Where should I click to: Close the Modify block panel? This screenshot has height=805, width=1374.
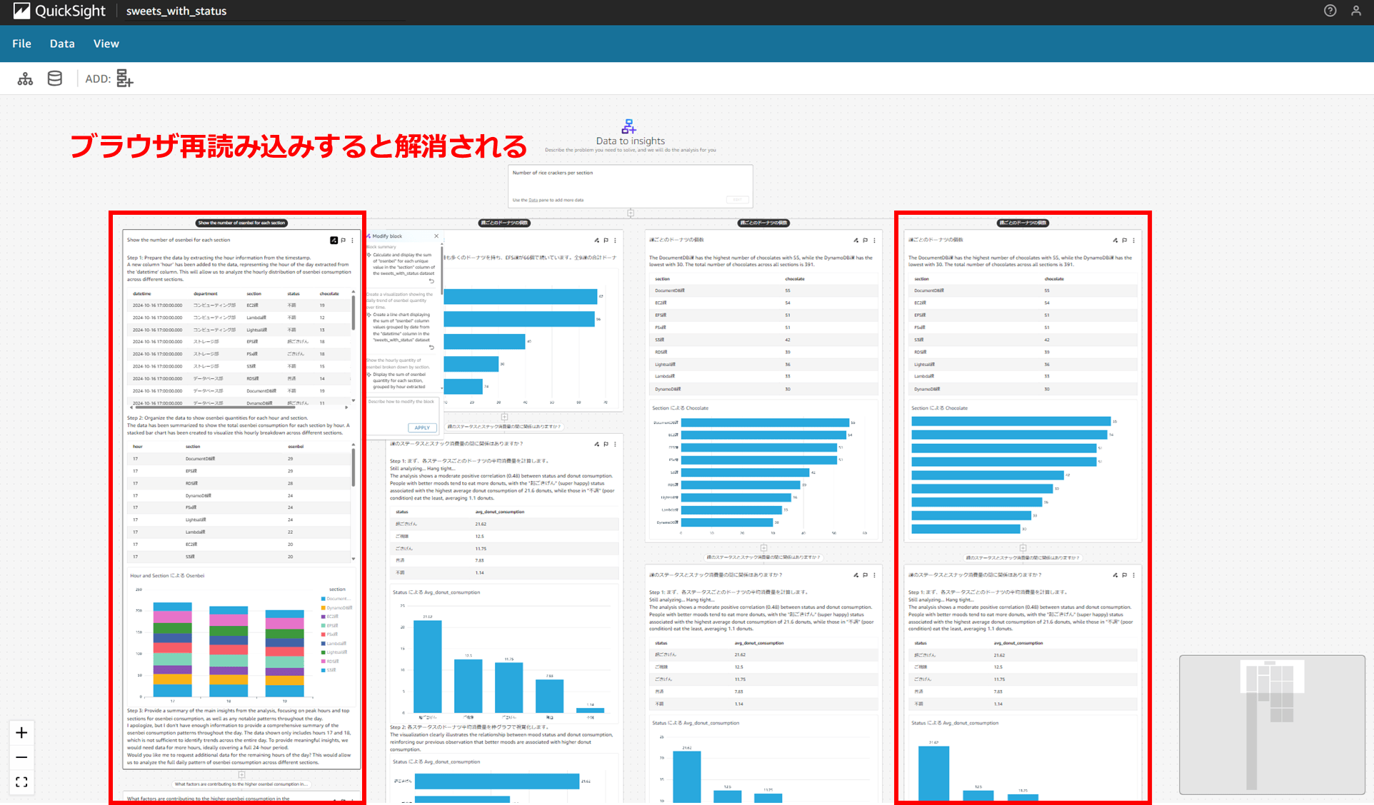pyautogui.click(x=436, y=236)
